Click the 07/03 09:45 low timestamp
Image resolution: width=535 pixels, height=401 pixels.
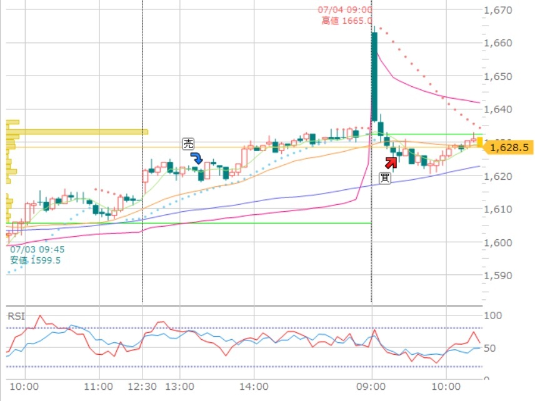[37, 249]
